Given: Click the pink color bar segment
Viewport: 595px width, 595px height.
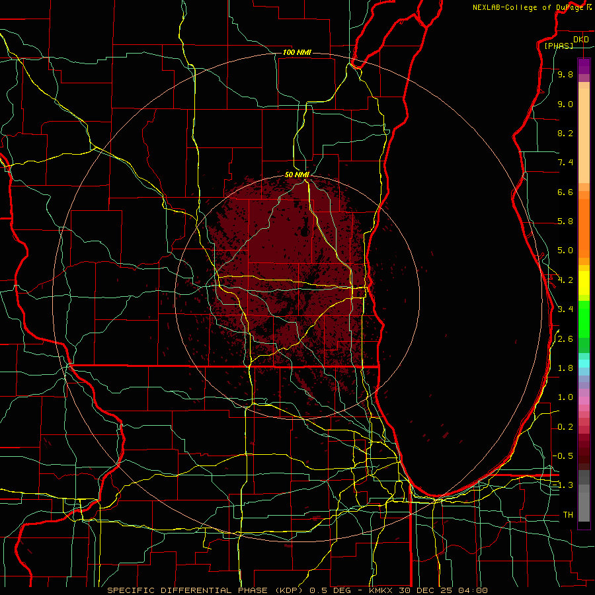Looking at the screenshot, I should tap(584, 401).
